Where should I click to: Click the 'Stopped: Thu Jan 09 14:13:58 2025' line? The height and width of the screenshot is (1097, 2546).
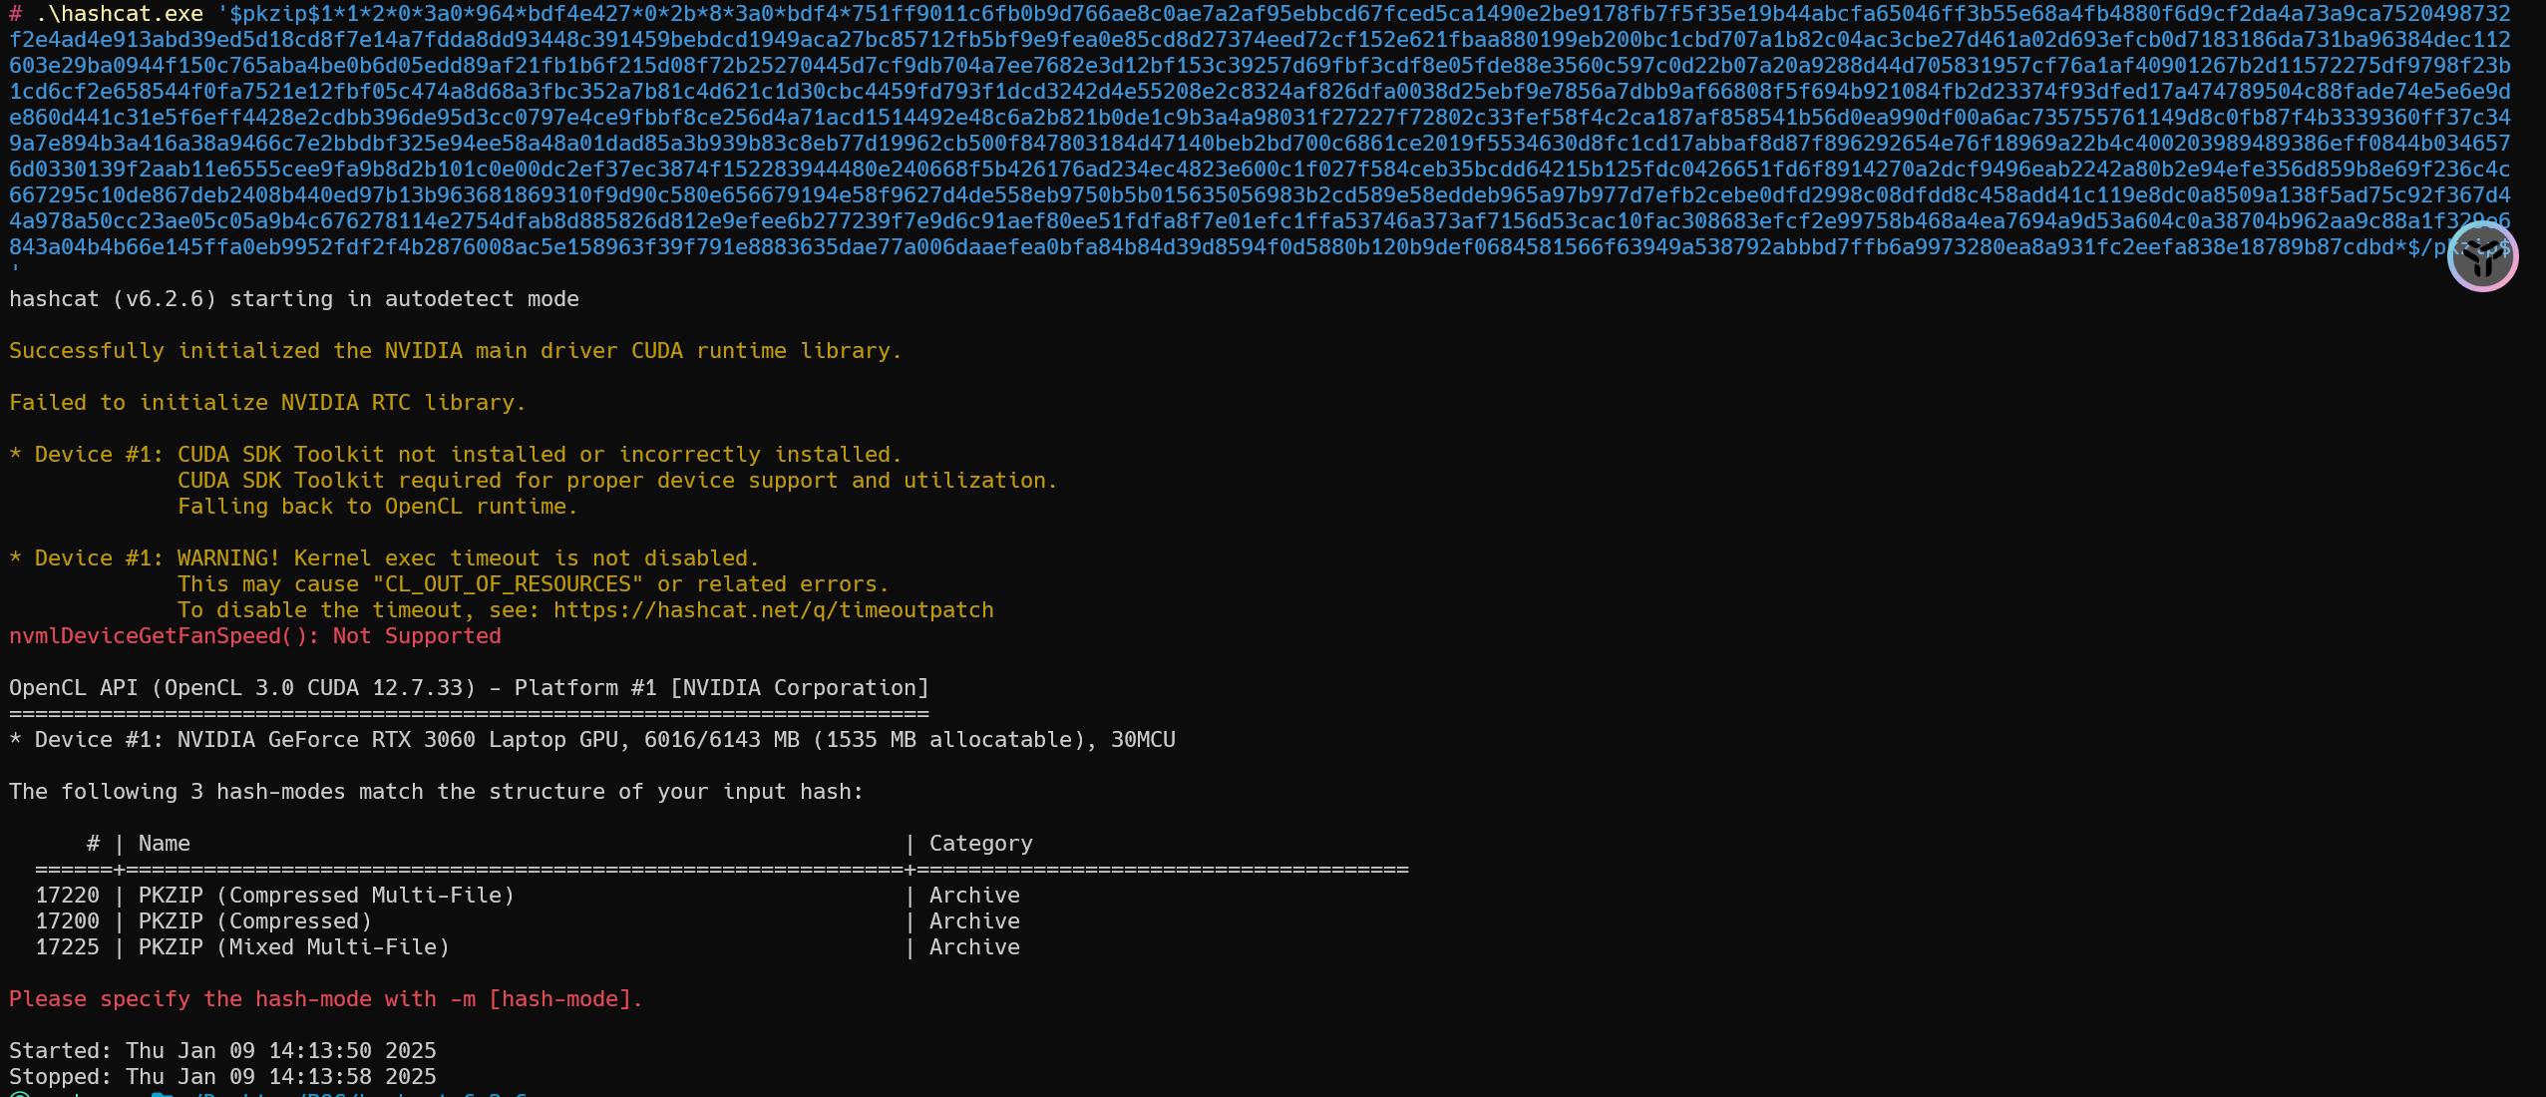[222, 1077]
